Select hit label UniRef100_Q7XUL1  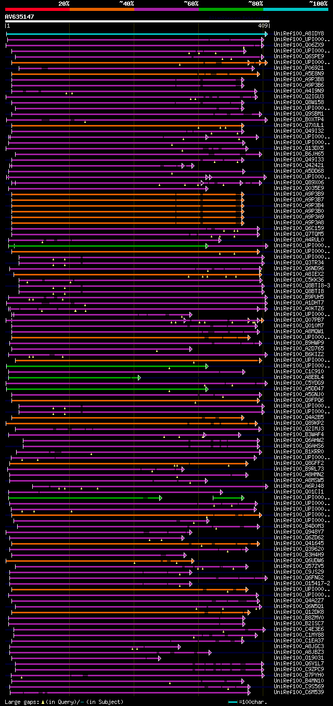coord(300,125)
